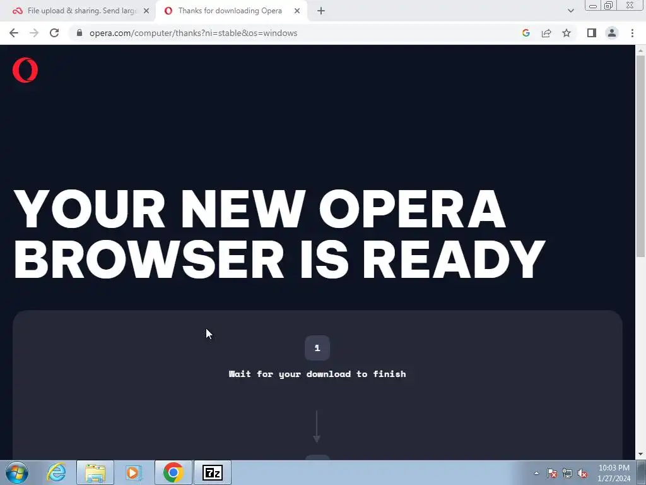
Task: Open the Windows Start menu
Action: [17, 472]
